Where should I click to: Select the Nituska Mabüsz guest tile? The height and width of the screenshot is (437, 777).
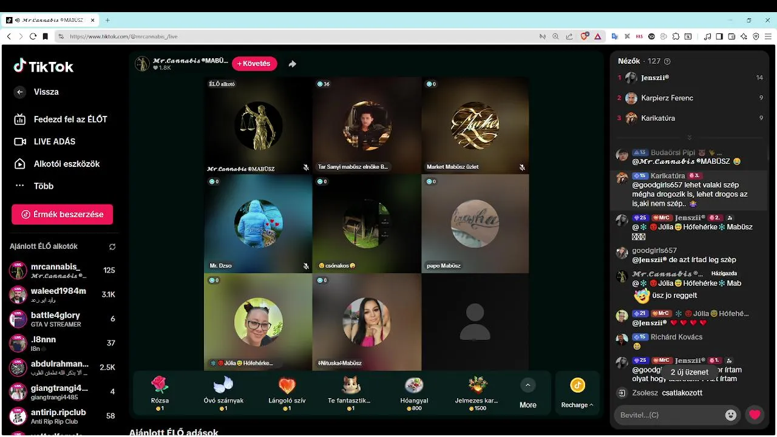pos(367,322)
